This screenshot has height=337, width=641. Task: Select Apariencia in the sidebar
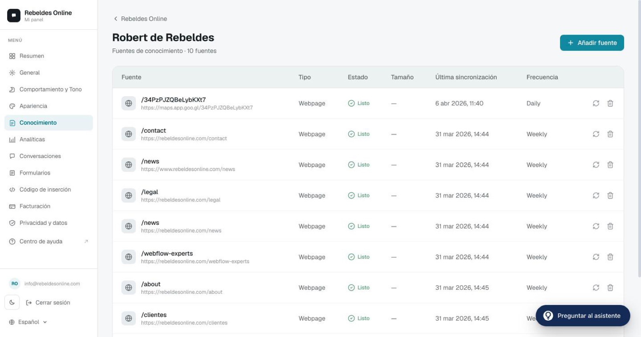[x=48, y=106]
